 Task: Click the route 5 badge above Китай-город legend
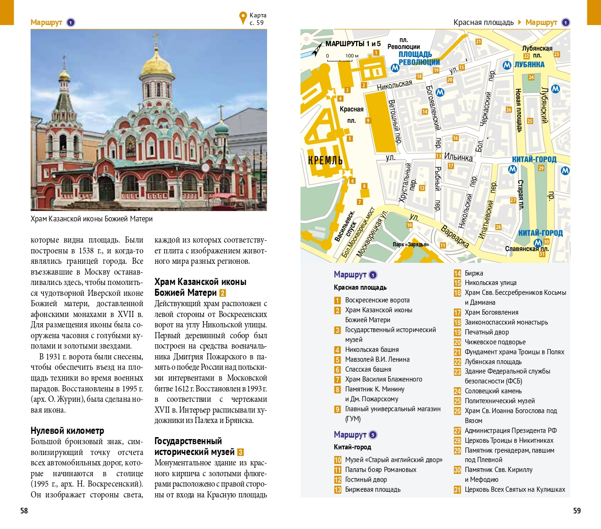point(373,435)
